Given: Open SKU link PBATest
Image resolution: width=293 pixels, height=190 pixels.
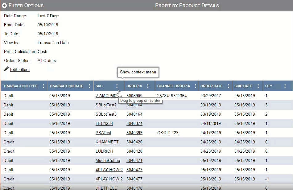Looking at the screenshot, I should pos(103,133).
